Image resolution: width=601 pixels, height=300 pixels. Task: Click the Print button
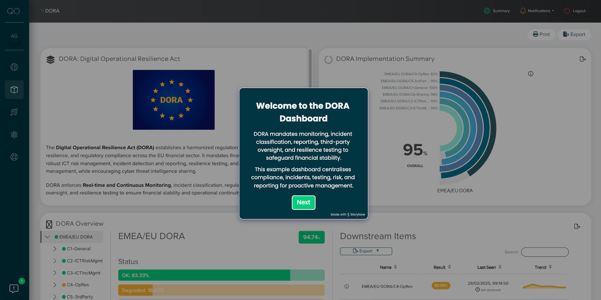(541, 34)
